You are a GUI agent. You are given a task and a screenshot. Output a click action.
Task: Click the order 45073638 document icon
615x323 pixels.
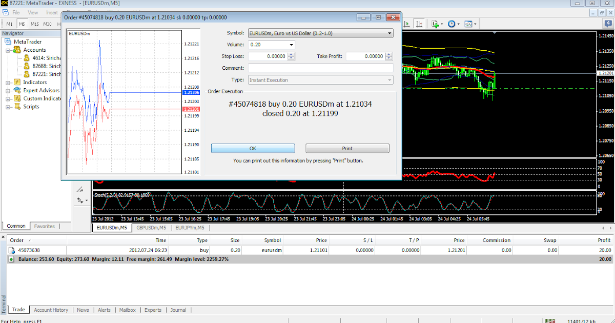11,251
